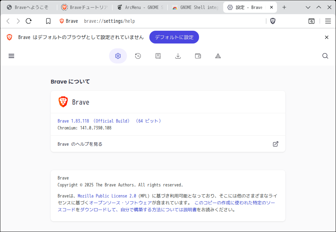This screenshot has height=232, width=336.
Task: Click the Brave lion icon in notification bar
Action: tap(9, 37)
